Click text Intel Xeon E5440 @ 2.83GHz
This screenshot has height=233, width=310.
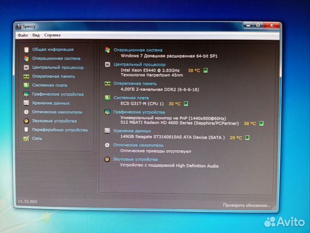(x=150, y=70)
